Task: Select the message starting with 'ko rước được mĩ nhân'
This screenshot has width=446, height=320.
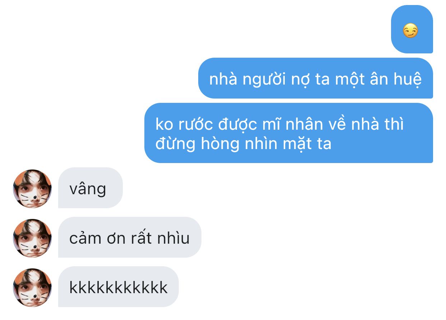Action: (x=289, y=133)
